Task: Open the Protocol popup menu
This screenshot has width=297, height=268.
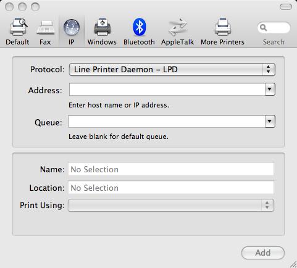Action: coord(172,70)
